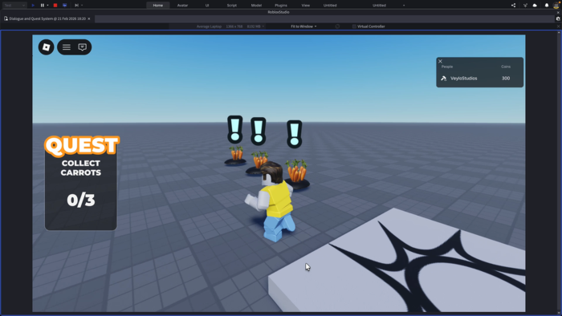Toggle the client/server view icon
This screenshot has width=562, height=316.
64,6
